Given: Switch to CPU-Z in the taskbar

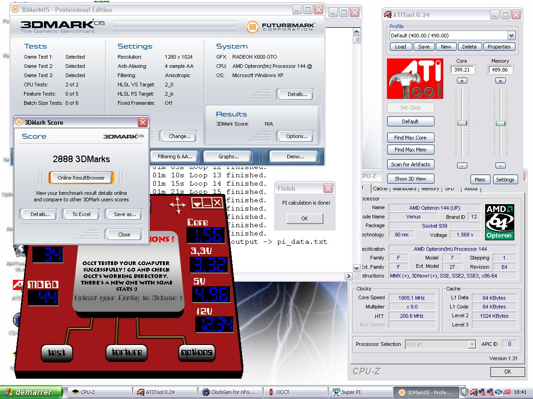Looking at the screenshot, I should [99, 392].
